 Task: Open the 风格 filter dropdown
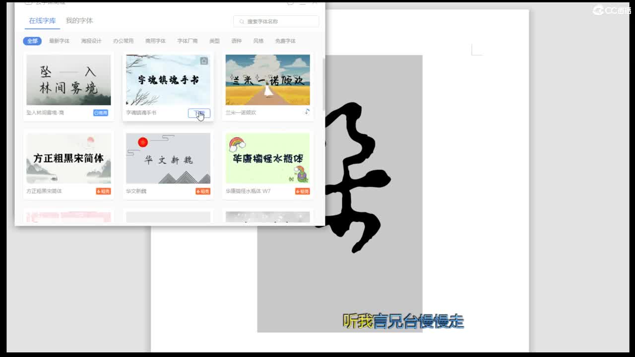pos(258,41)
